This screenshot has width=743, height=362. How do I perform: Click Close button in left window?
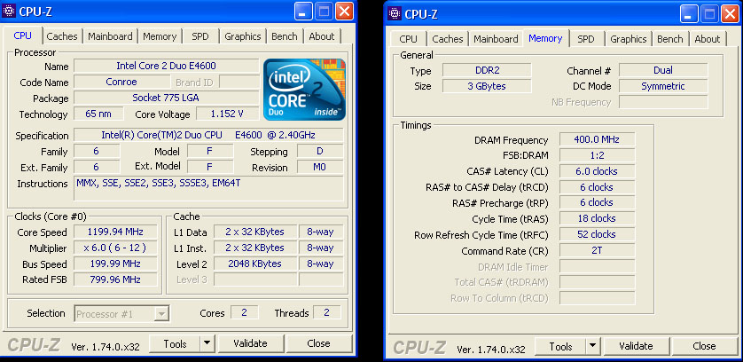(x=318, y=343)
